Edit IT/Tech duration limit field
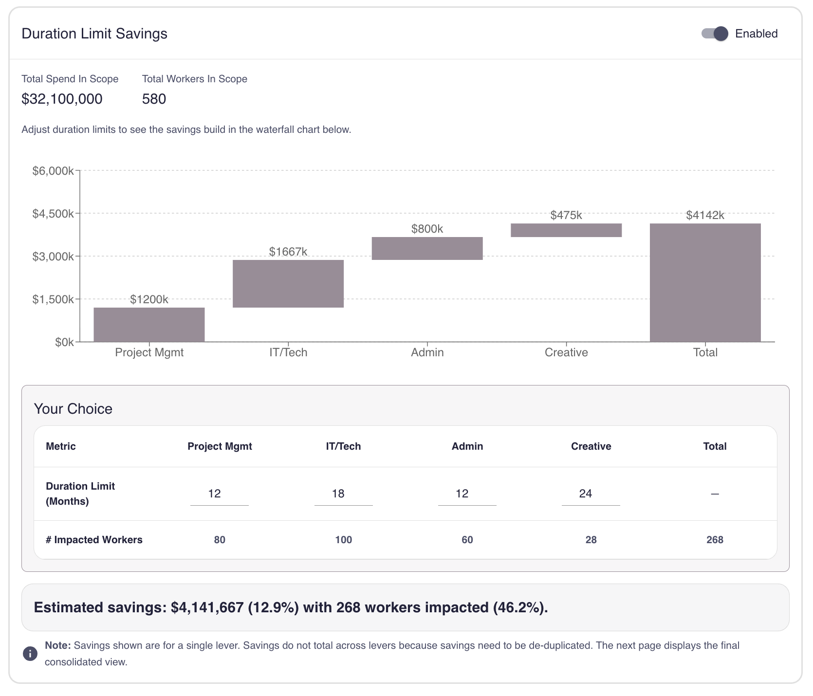The image size is (813, 696). click(343, 494)
